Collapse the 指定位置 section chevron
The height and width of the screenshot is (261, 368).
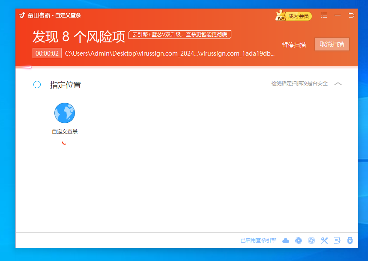click(338, 84)
